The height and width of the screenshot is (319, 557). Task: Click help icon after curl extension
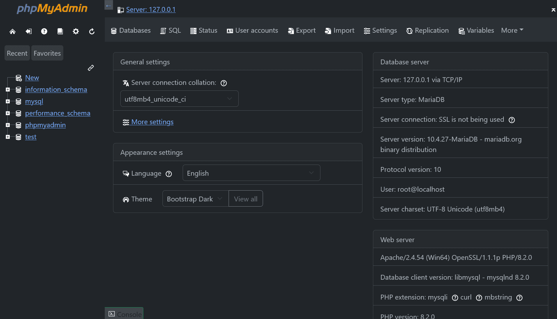479,298
